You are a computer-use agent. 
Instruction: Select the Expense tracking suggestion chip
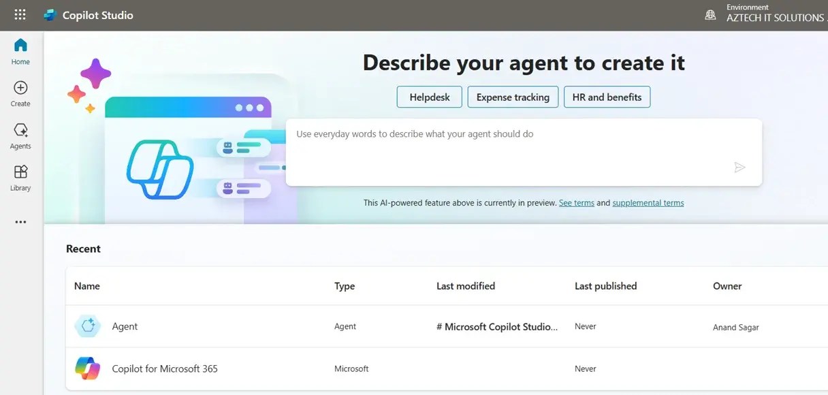pyautogui.click(x=513, y=97)
